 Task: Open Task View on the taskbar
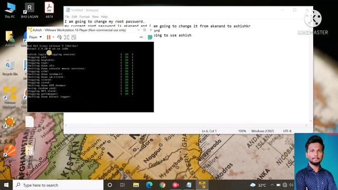123,185
